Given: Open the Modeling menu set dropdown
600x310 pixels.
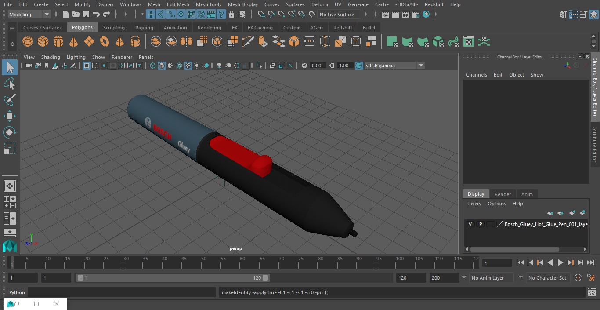Looking at the screenshot, I should point(29,15).
